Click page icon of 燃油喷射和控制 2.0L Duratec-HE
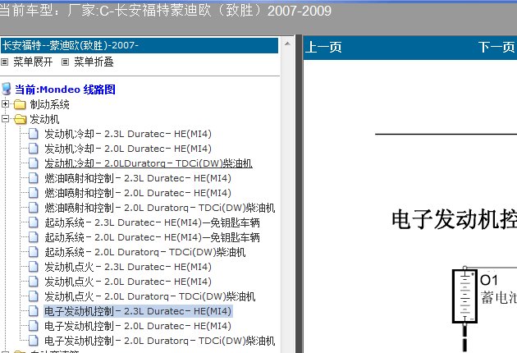Image resolution: width=517 pixels, height=353 pixels. tap(34, 193)
